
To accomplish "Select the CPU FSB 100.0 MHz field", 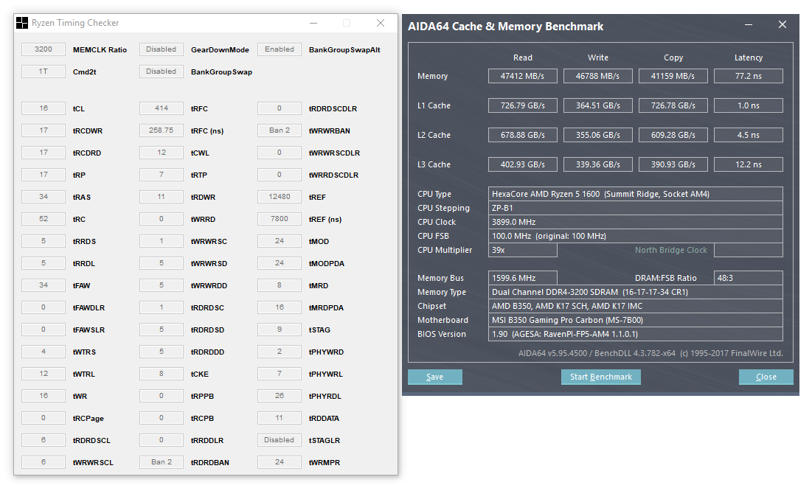I will point(636,236).
